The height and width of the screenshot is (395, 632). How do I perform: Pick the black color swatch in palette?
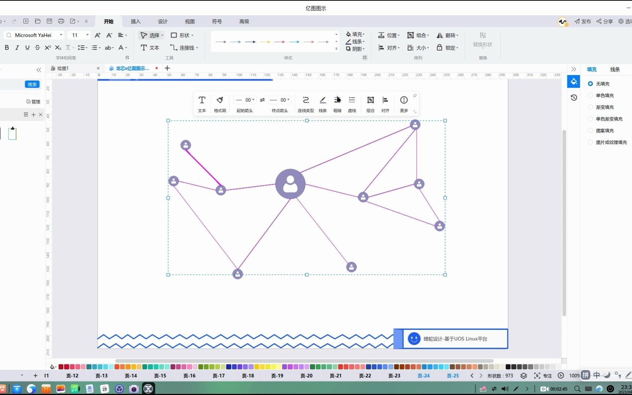tap(508, 367)
